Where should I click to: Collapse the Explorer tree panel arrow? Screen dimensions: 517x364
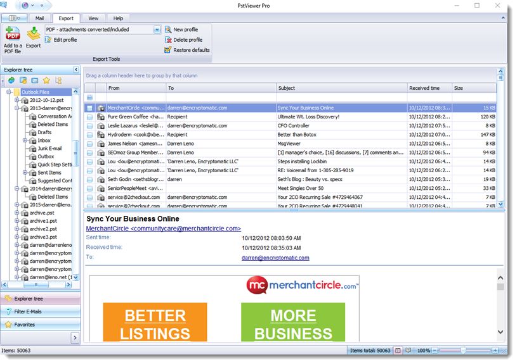click(x=76, y=70)
